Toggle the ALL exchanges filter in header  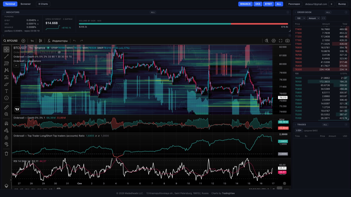click(279, 4)
